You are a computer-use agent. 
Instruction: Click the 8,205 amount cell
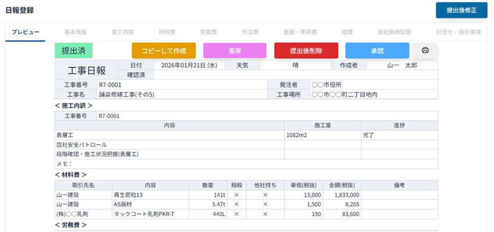342,205
